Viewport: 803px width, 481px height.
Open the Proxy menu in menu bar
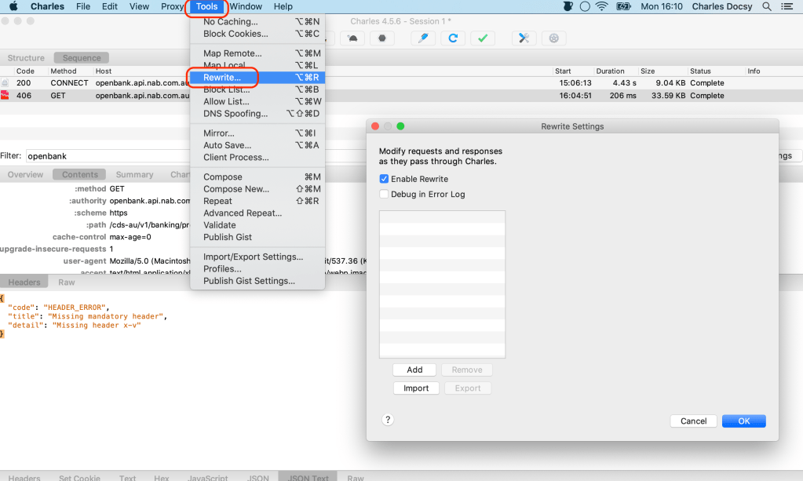[x=172, y=6]
